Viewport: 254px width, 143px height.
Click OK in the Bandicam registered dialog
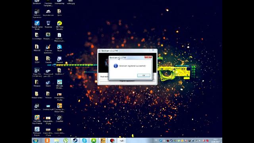tap(144, 75)
